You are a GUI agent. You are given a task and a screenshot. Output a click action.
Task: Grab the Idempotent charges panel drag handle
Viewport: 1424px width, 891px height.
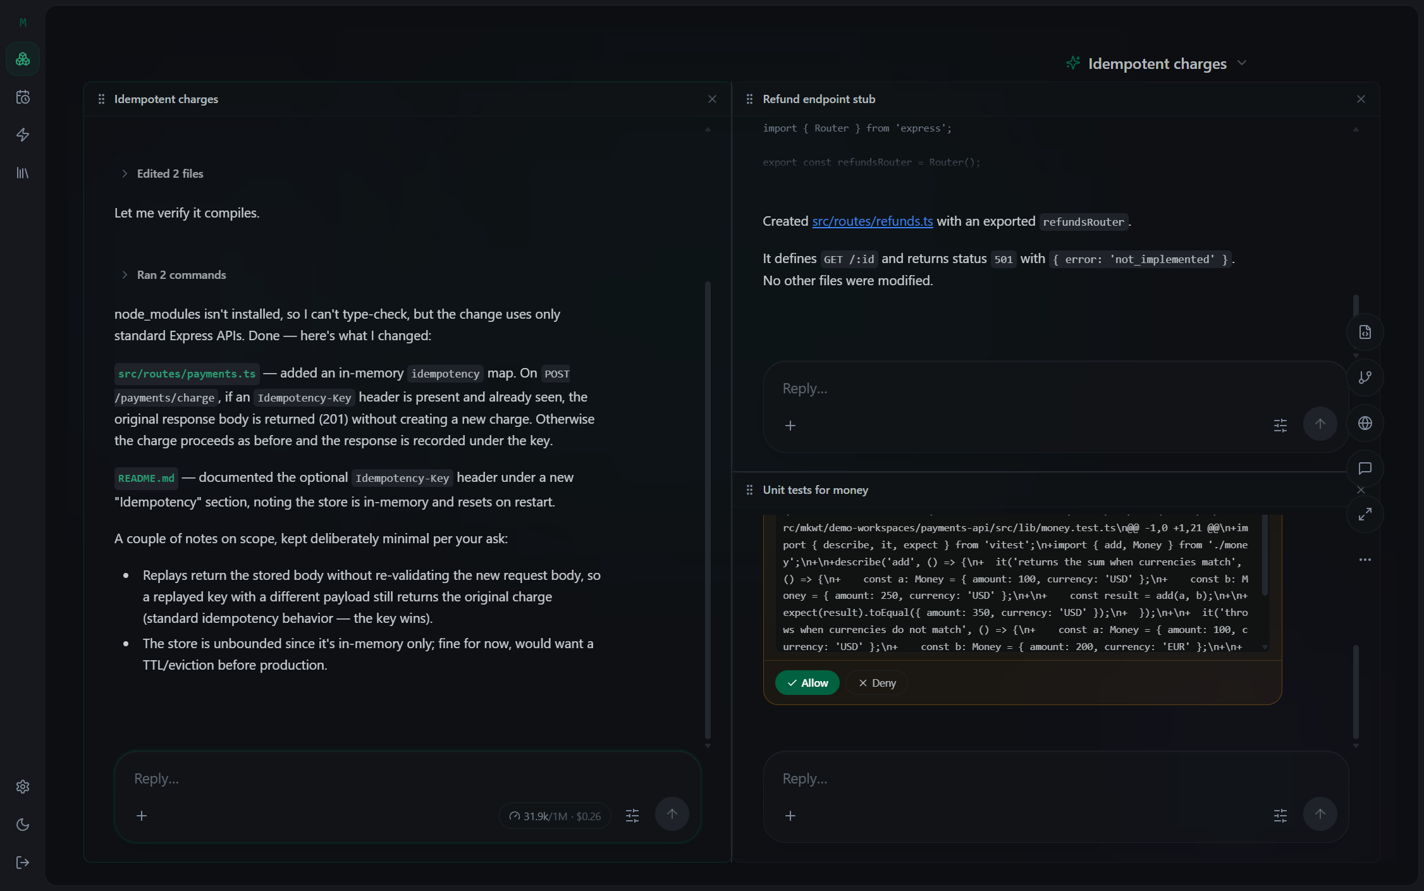(101, 99)
